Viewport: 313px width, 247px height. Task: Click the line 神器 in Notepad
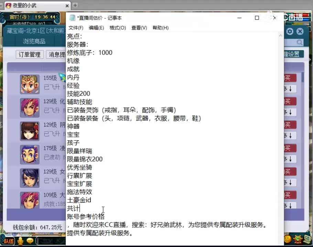click(73, 126)
